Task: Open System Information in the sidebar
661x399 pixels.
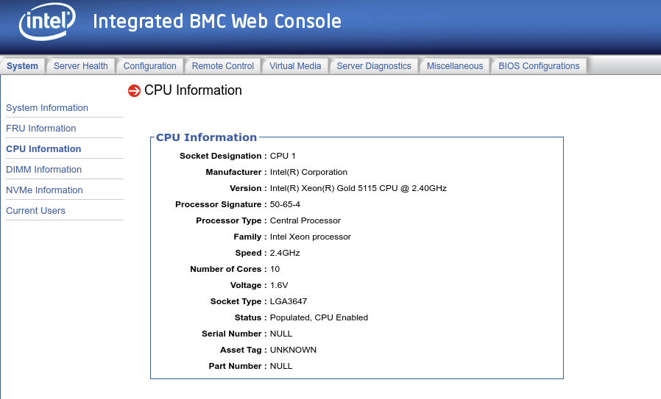Action: coord(47,108)
